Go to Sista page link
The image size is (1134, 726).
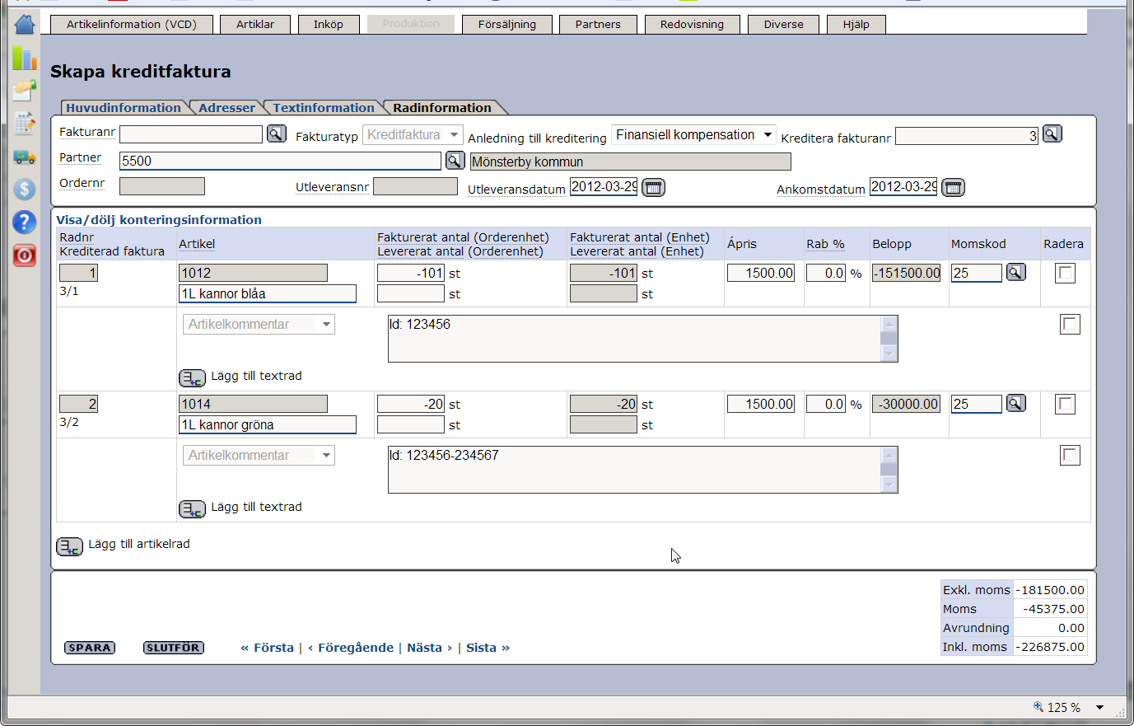[x=488, y=648]
